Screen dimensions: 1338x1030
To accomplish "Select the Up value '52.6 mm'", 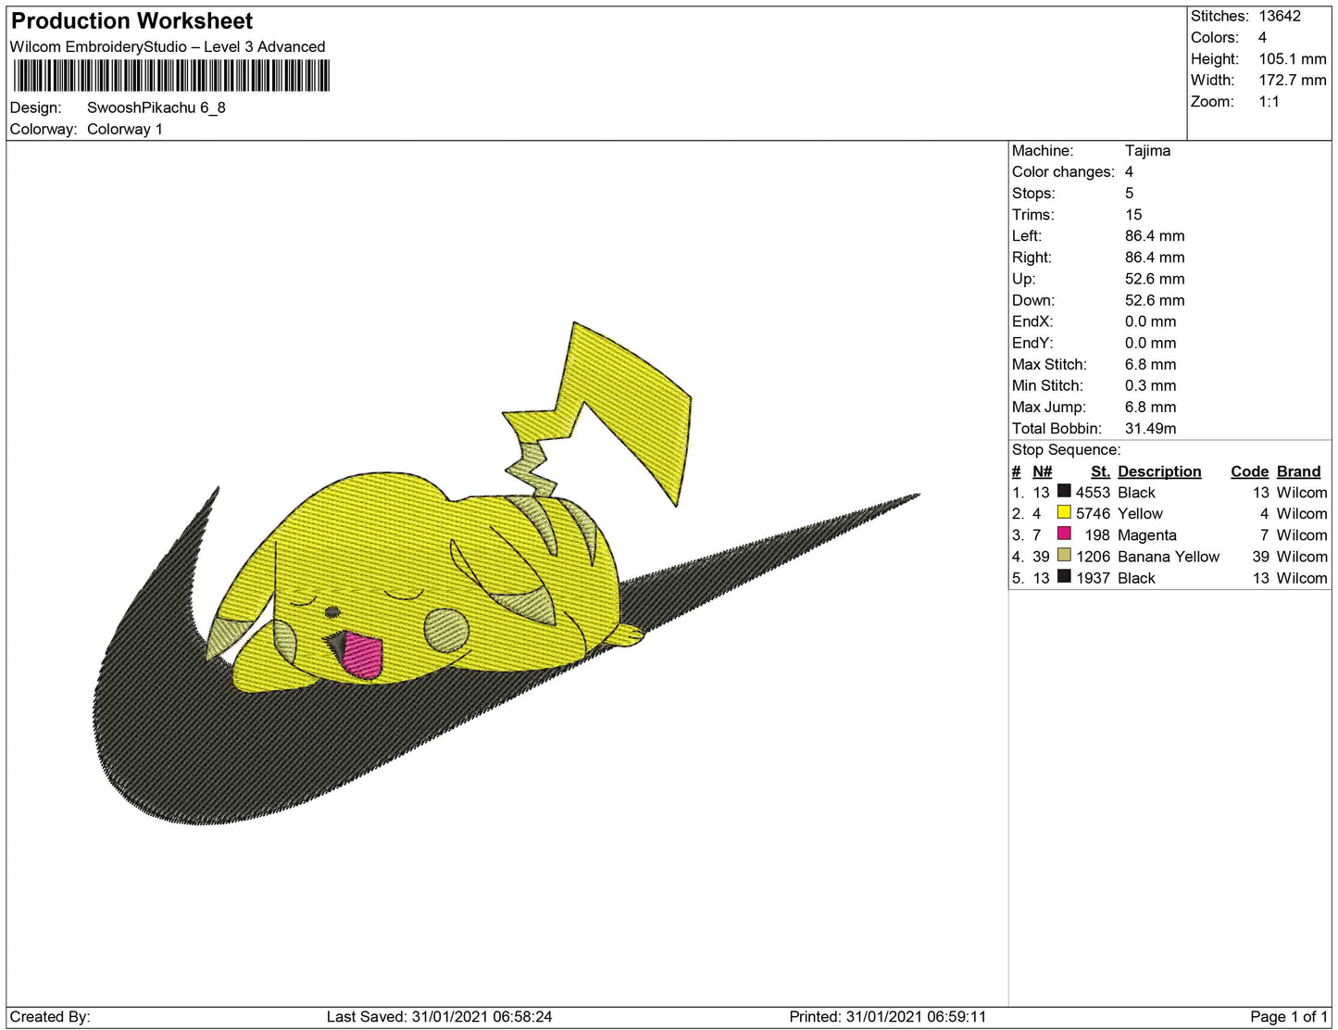I will [1155, 278].
